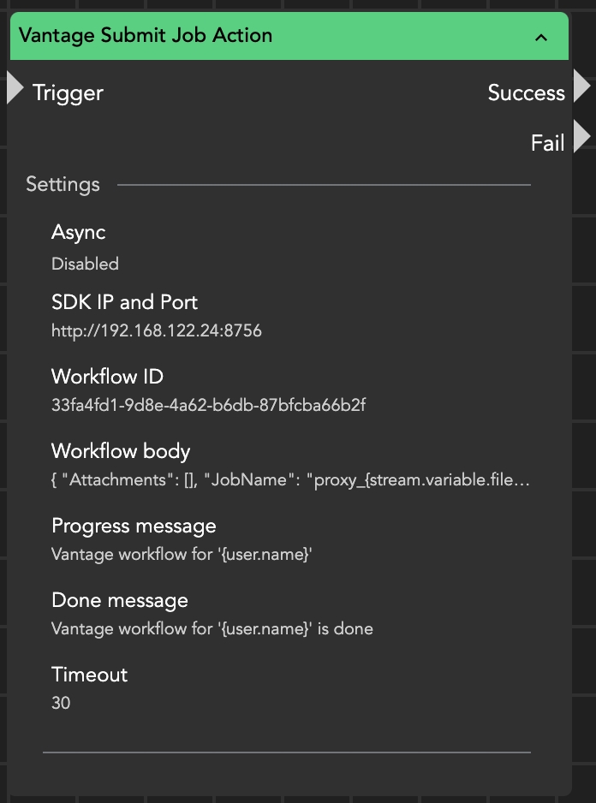596x803 pixels.
Task: Click the Done message value text
Action: [212, 628]
